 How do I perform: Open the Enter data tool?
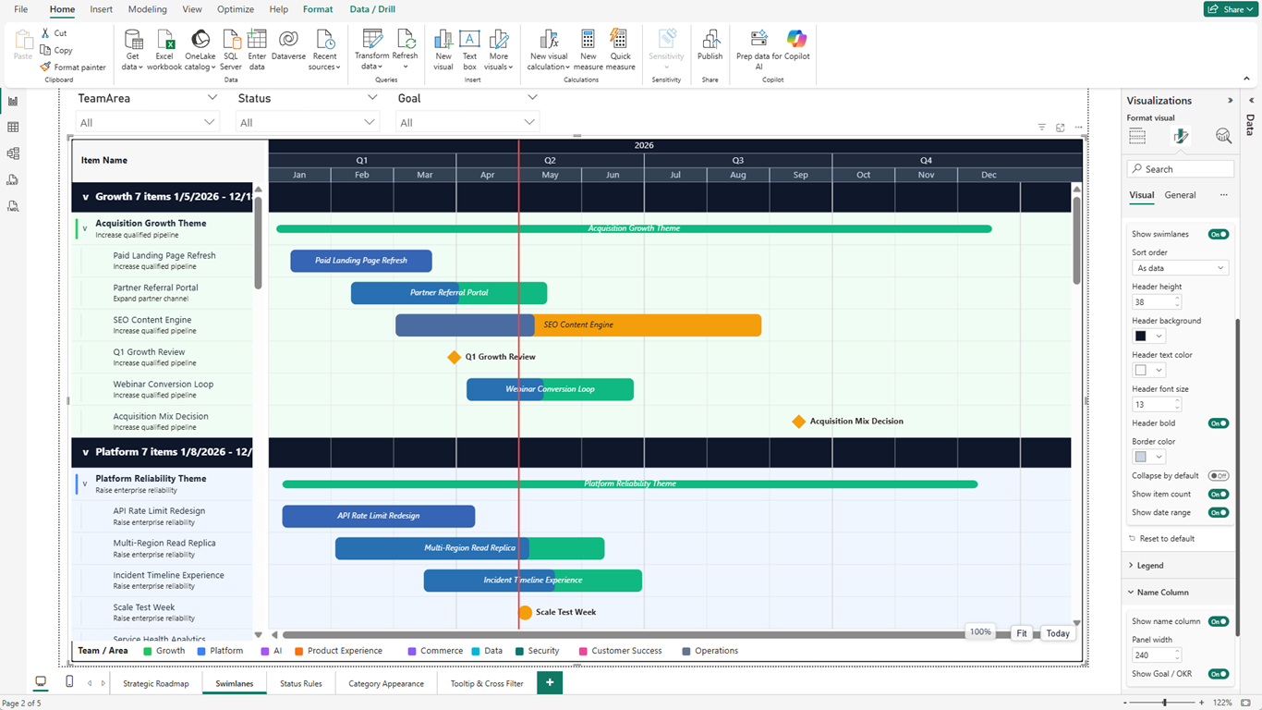click(257, 50)
